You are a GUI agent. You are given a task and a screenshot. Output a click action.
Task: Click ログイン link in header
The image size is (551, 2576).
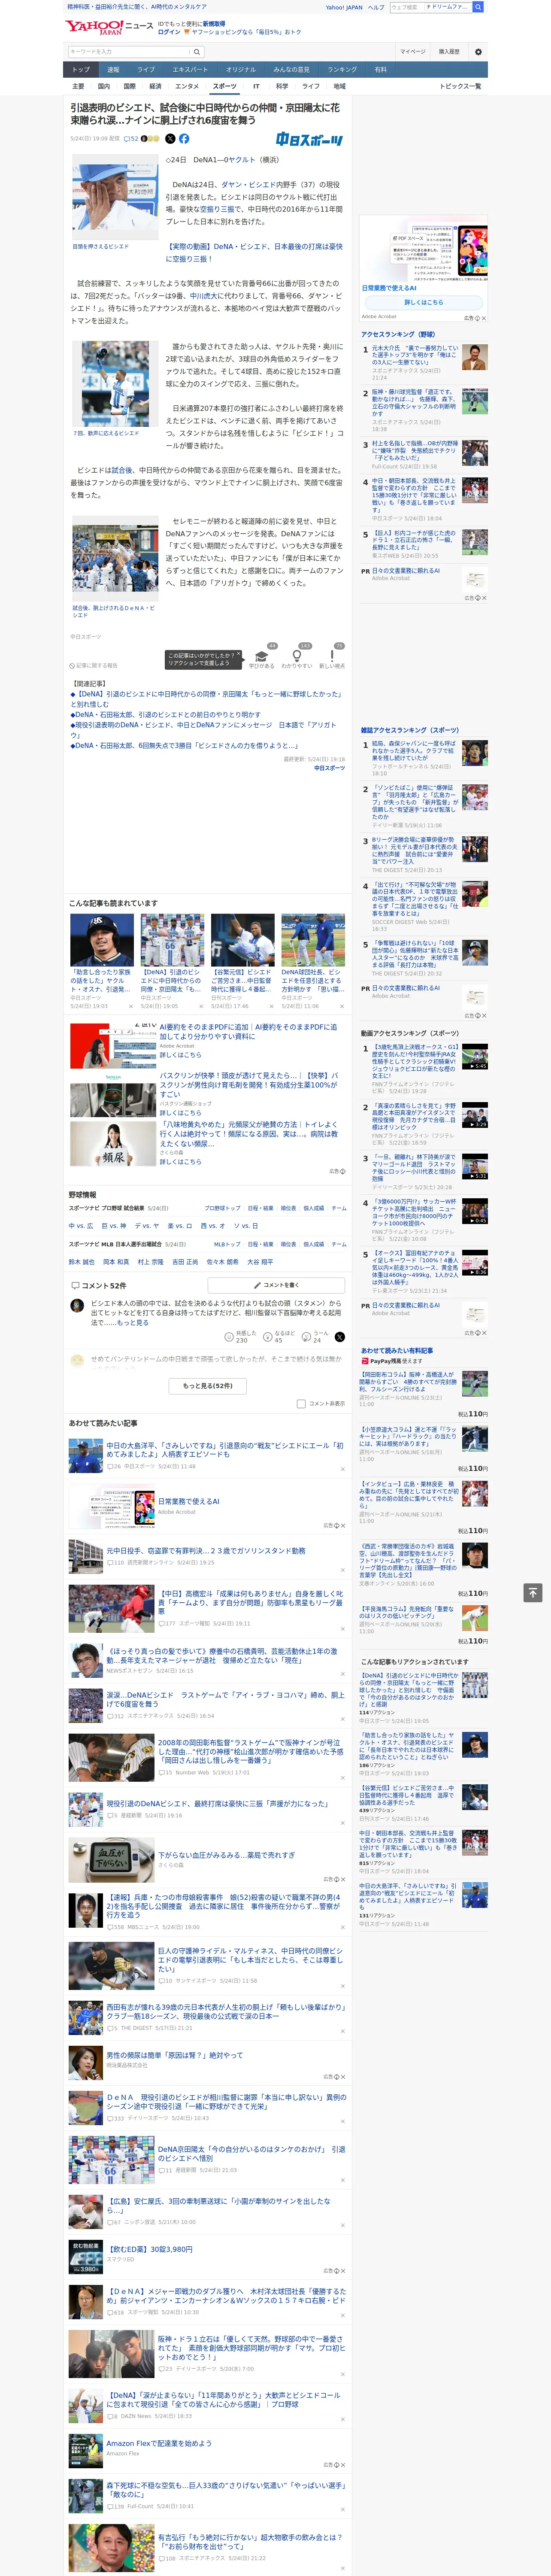click(169, 32)
